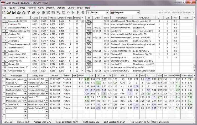Click the undo arrow toolbar icon
The image size is (197, 125).
68,12
